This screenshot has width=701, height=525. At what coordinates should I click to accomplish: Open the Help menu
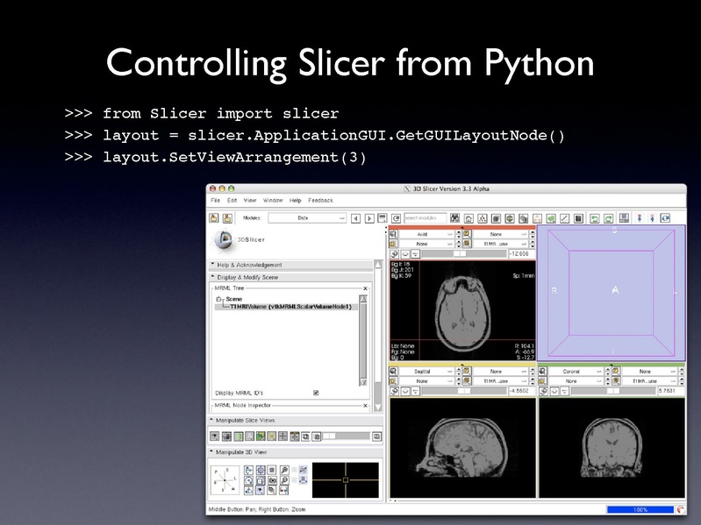(295, 201)
